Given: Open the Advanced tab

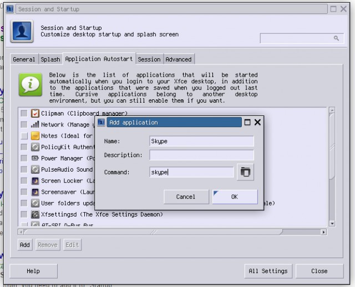Looking at the screenshot, I should (x=179, y=59).
